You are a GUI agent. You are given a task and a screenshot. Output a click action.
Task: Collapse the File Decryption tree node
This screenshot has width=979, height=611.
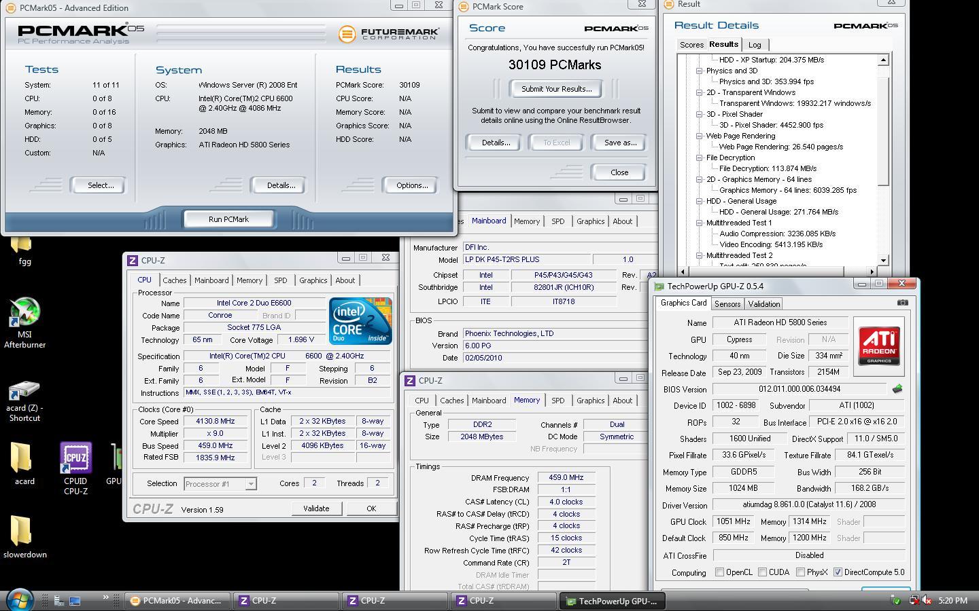[699, 158]
